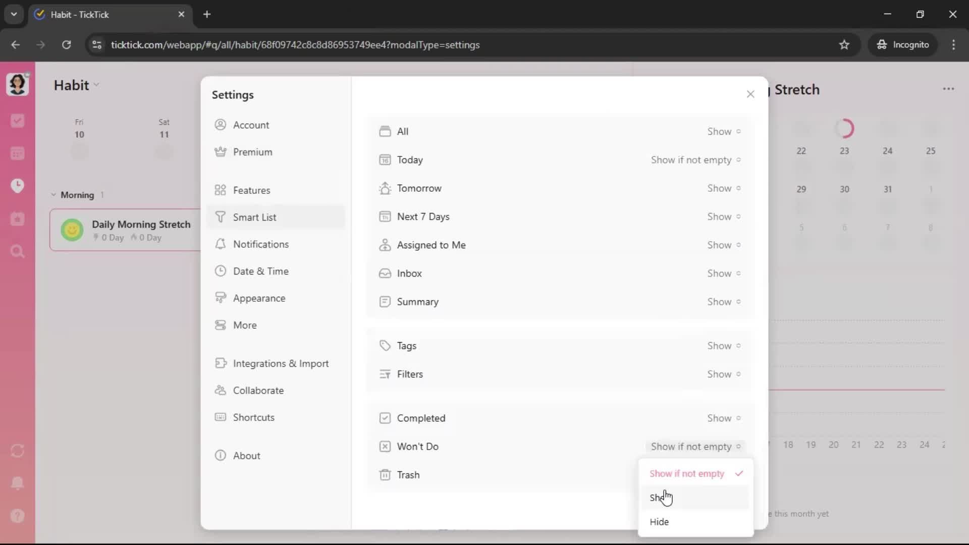This screenshot has width=969, height=545.
Task: Close the Settings dialog with the X
Action: coord(750,94)
